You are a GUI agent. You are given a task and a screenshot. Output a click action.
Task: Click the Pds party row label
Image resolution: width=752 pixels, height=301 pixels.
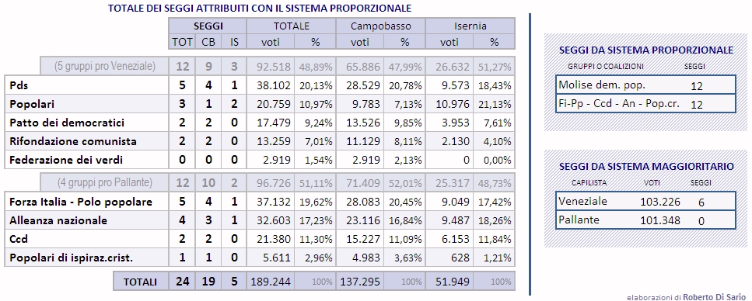point(18,85)
